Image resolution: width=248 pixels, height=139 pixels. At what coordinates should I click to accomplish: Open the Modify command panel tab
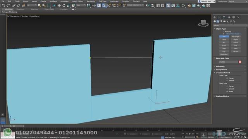tap(219, 17)
